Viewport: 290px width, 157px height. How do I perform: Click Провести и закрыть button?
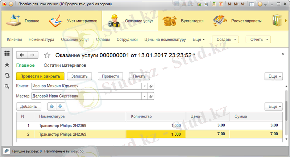coord(40,76)
